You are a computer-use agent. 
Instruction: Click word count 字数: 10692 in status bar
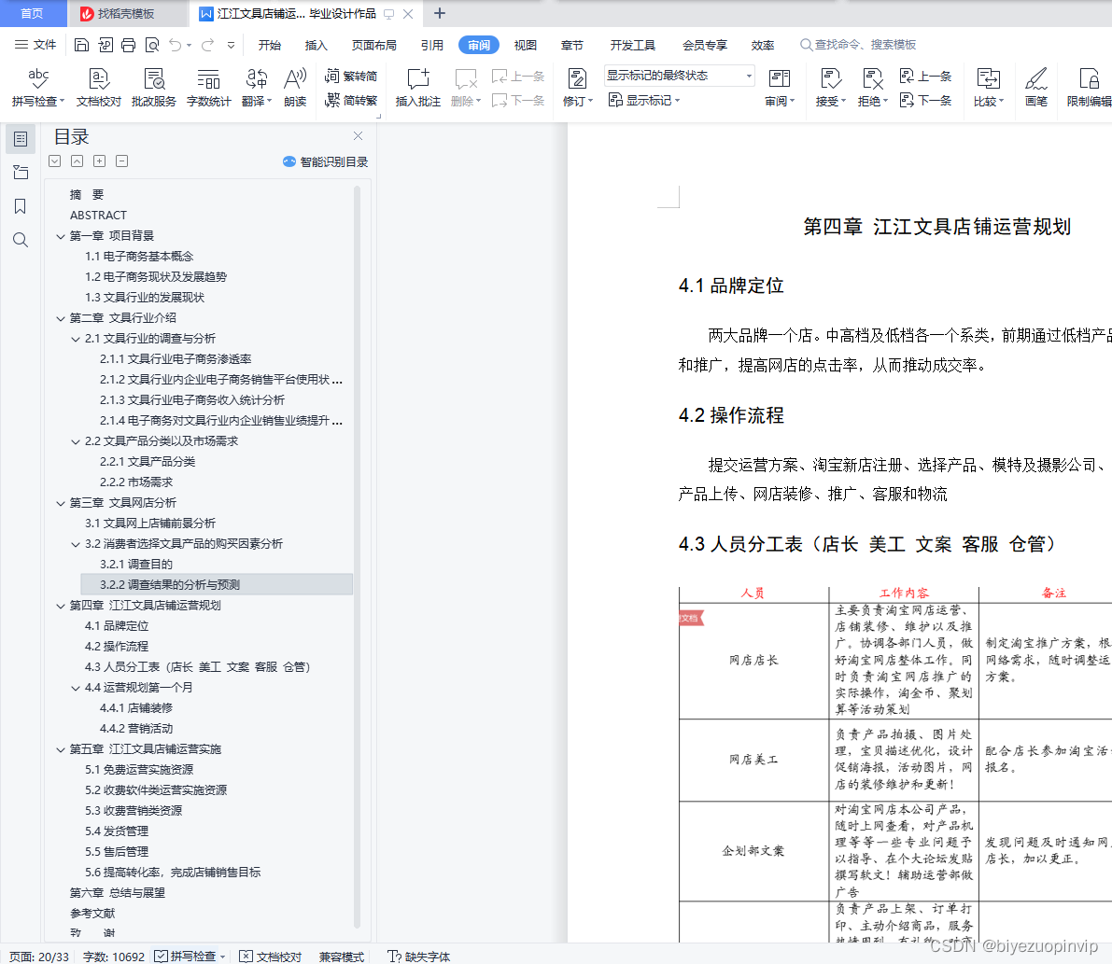114,957
